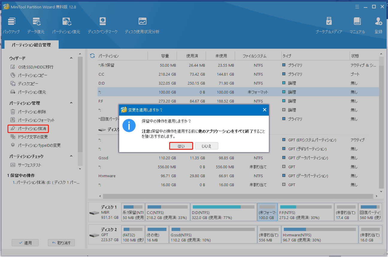Open パーティション復元 in the top toolbar

tap(66, 25)
